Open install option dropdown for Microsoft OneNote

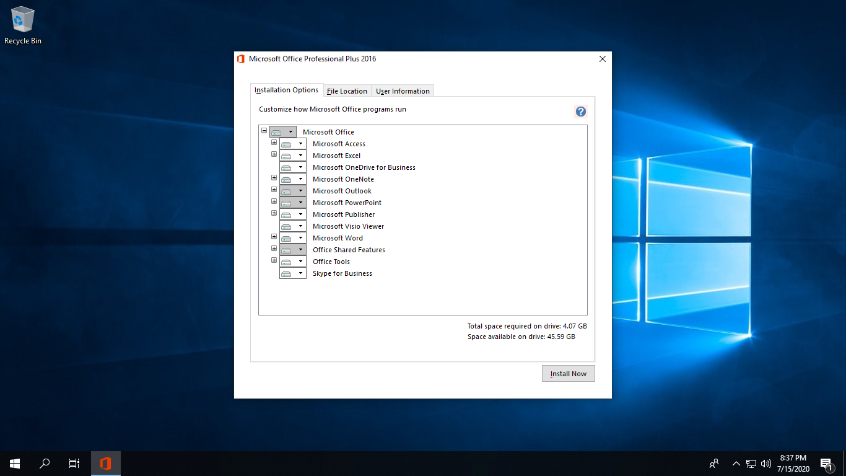pos(293,179)
